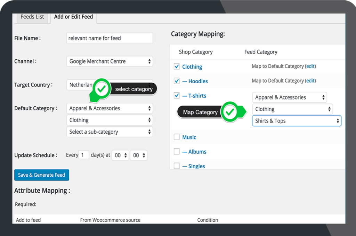Open the Apparel & Accessories default category dropdown
Viewport: 356px width, 236px height.
coord(110,108)
